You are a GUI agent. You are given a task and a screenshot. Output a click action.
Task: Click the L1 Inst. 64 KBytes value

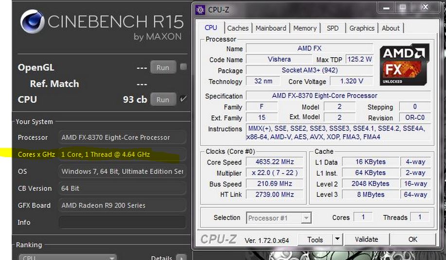[x=370, y=173]
